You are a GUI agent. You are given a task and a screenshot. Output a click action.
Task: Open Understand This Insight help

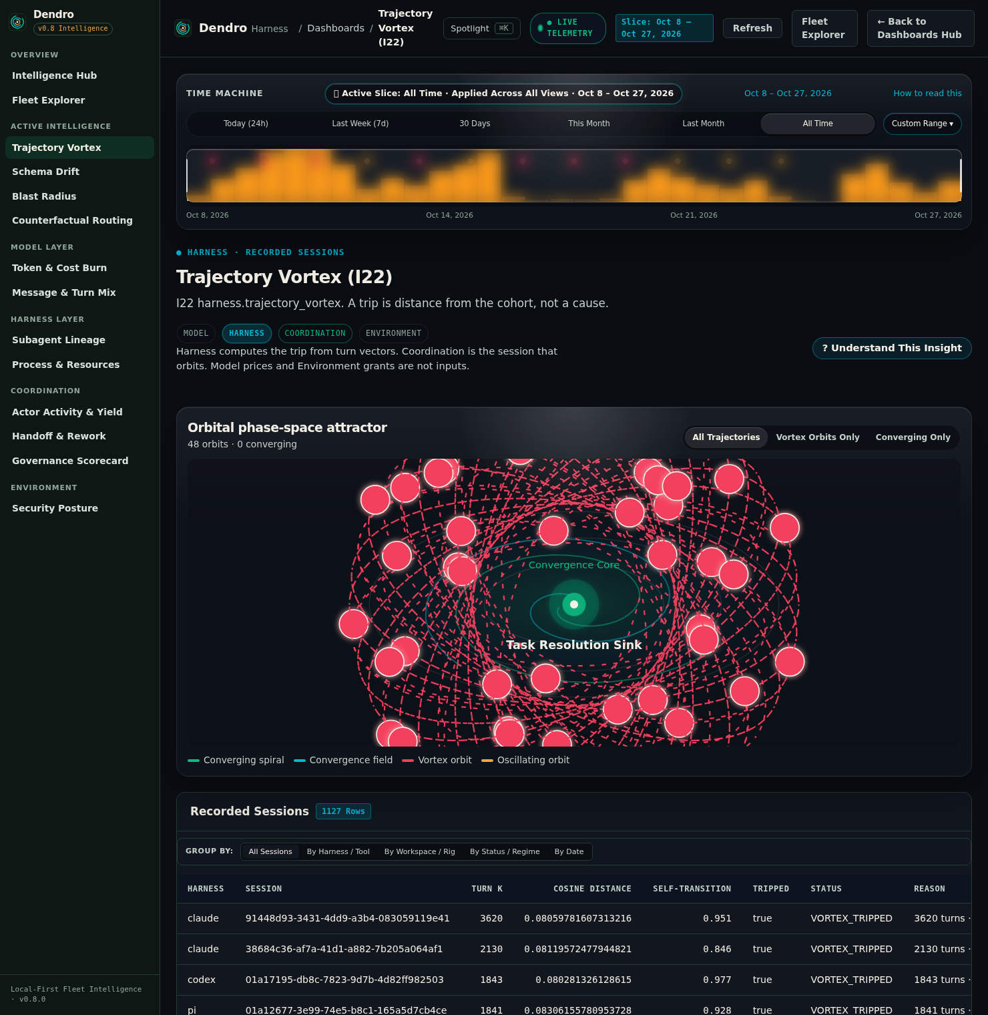pyautogui.click(x=892, y=348)
